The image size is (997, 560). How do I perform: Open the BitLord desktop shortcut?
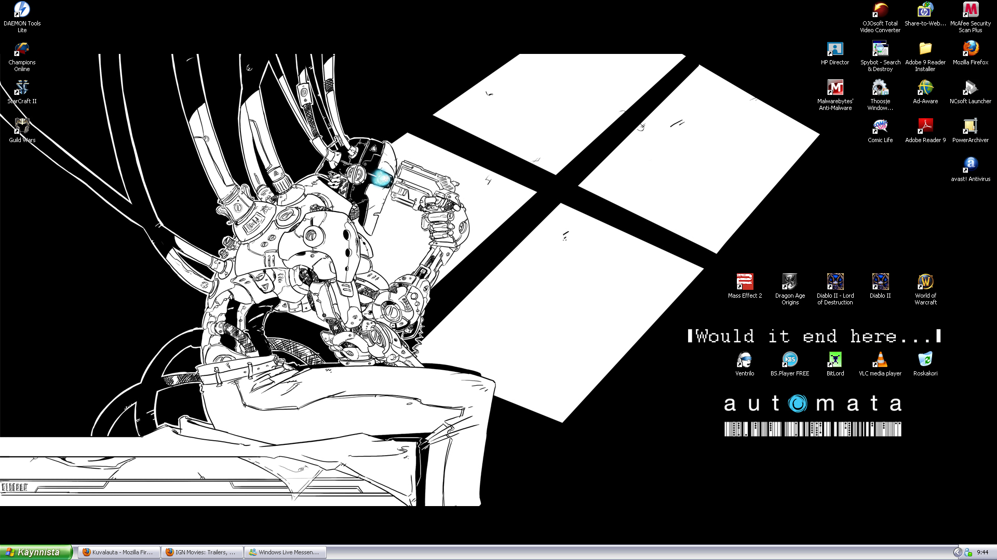[x=835, y=360]
